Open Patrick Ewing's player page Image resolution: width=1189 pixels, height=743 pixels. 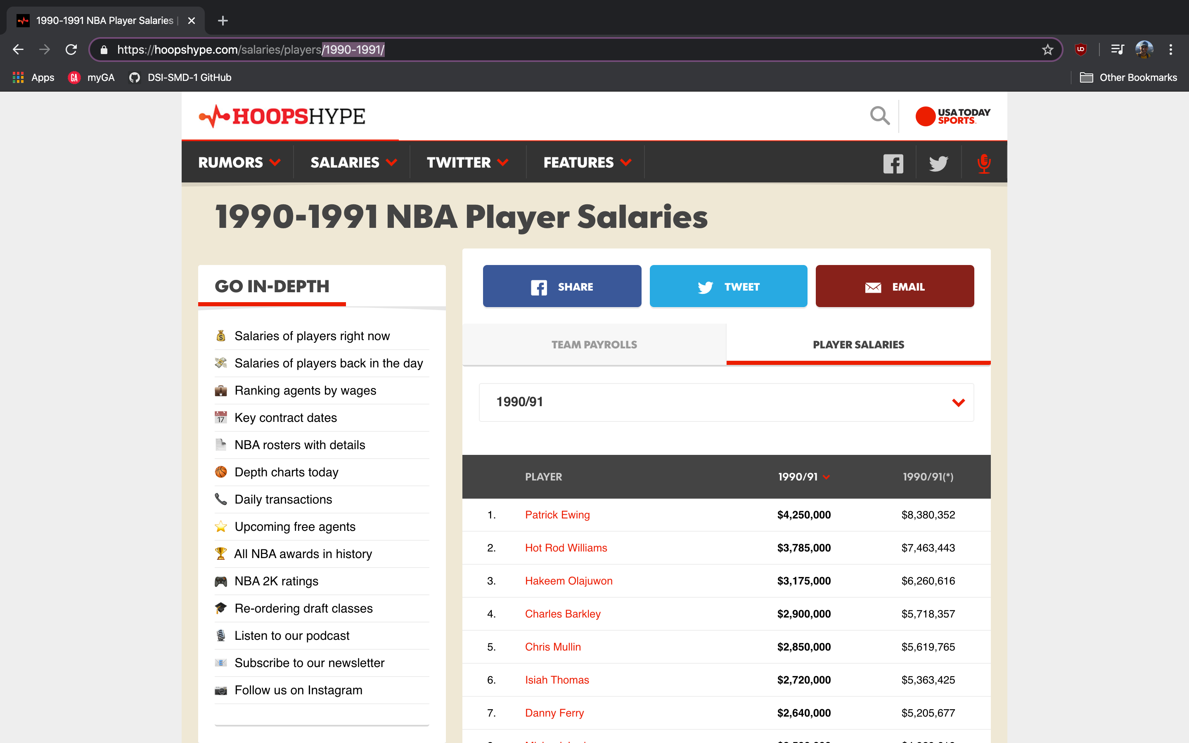tap(557, 515)
